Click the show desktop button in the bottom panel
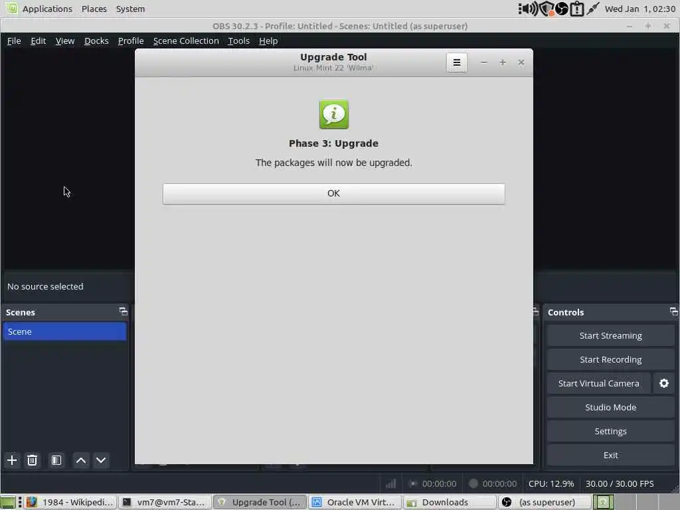Image resolution: width=680 pixels, height=510 pixels. coord(8,502)
